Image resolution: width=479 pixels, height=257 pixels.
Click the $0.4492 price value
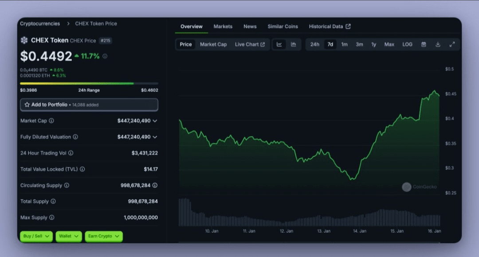coord(46,56)
